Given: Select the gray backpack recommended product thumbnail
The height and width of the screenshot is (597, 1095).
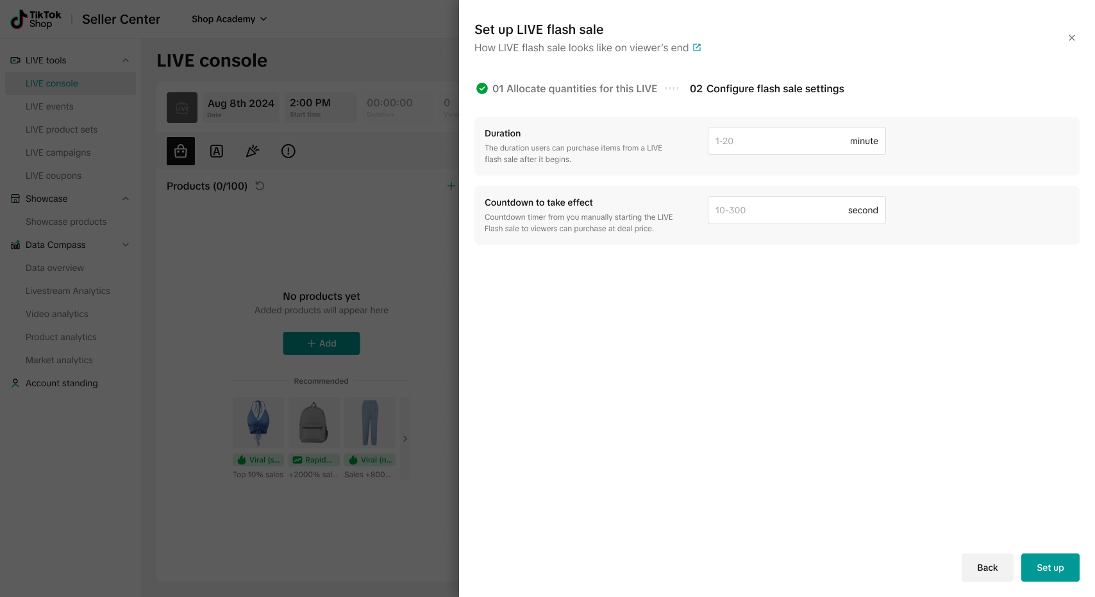Looking at the screenshot, I should pos(314,423).
